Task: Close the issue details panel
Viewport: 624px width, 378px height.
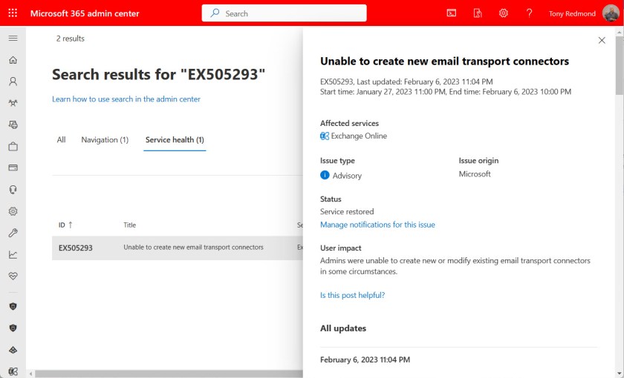Action: [602, 40]
